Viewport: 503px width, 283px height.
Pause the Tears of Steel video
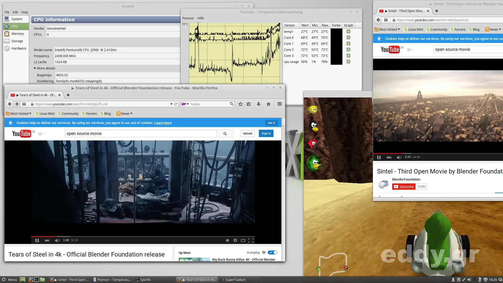coord(37,240)
